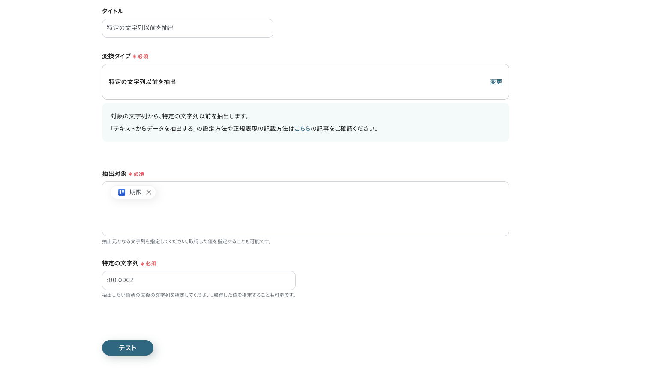Click the 必須 badge beside 変換タイプ
Image resolution: width=661 pixels, height=368 pixels.
[x=143, y=56]
